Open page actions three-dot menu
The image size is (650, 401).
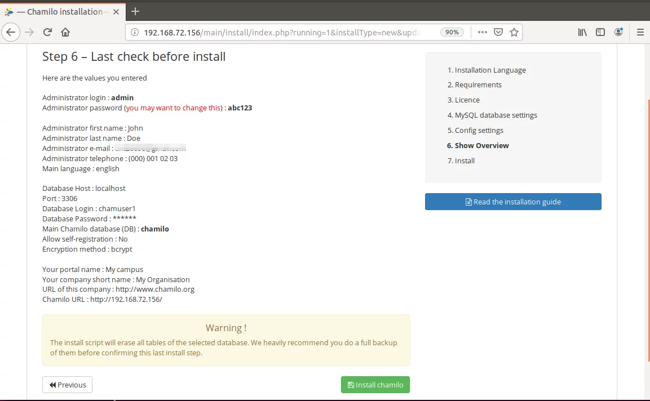click(x=482, y=32)
